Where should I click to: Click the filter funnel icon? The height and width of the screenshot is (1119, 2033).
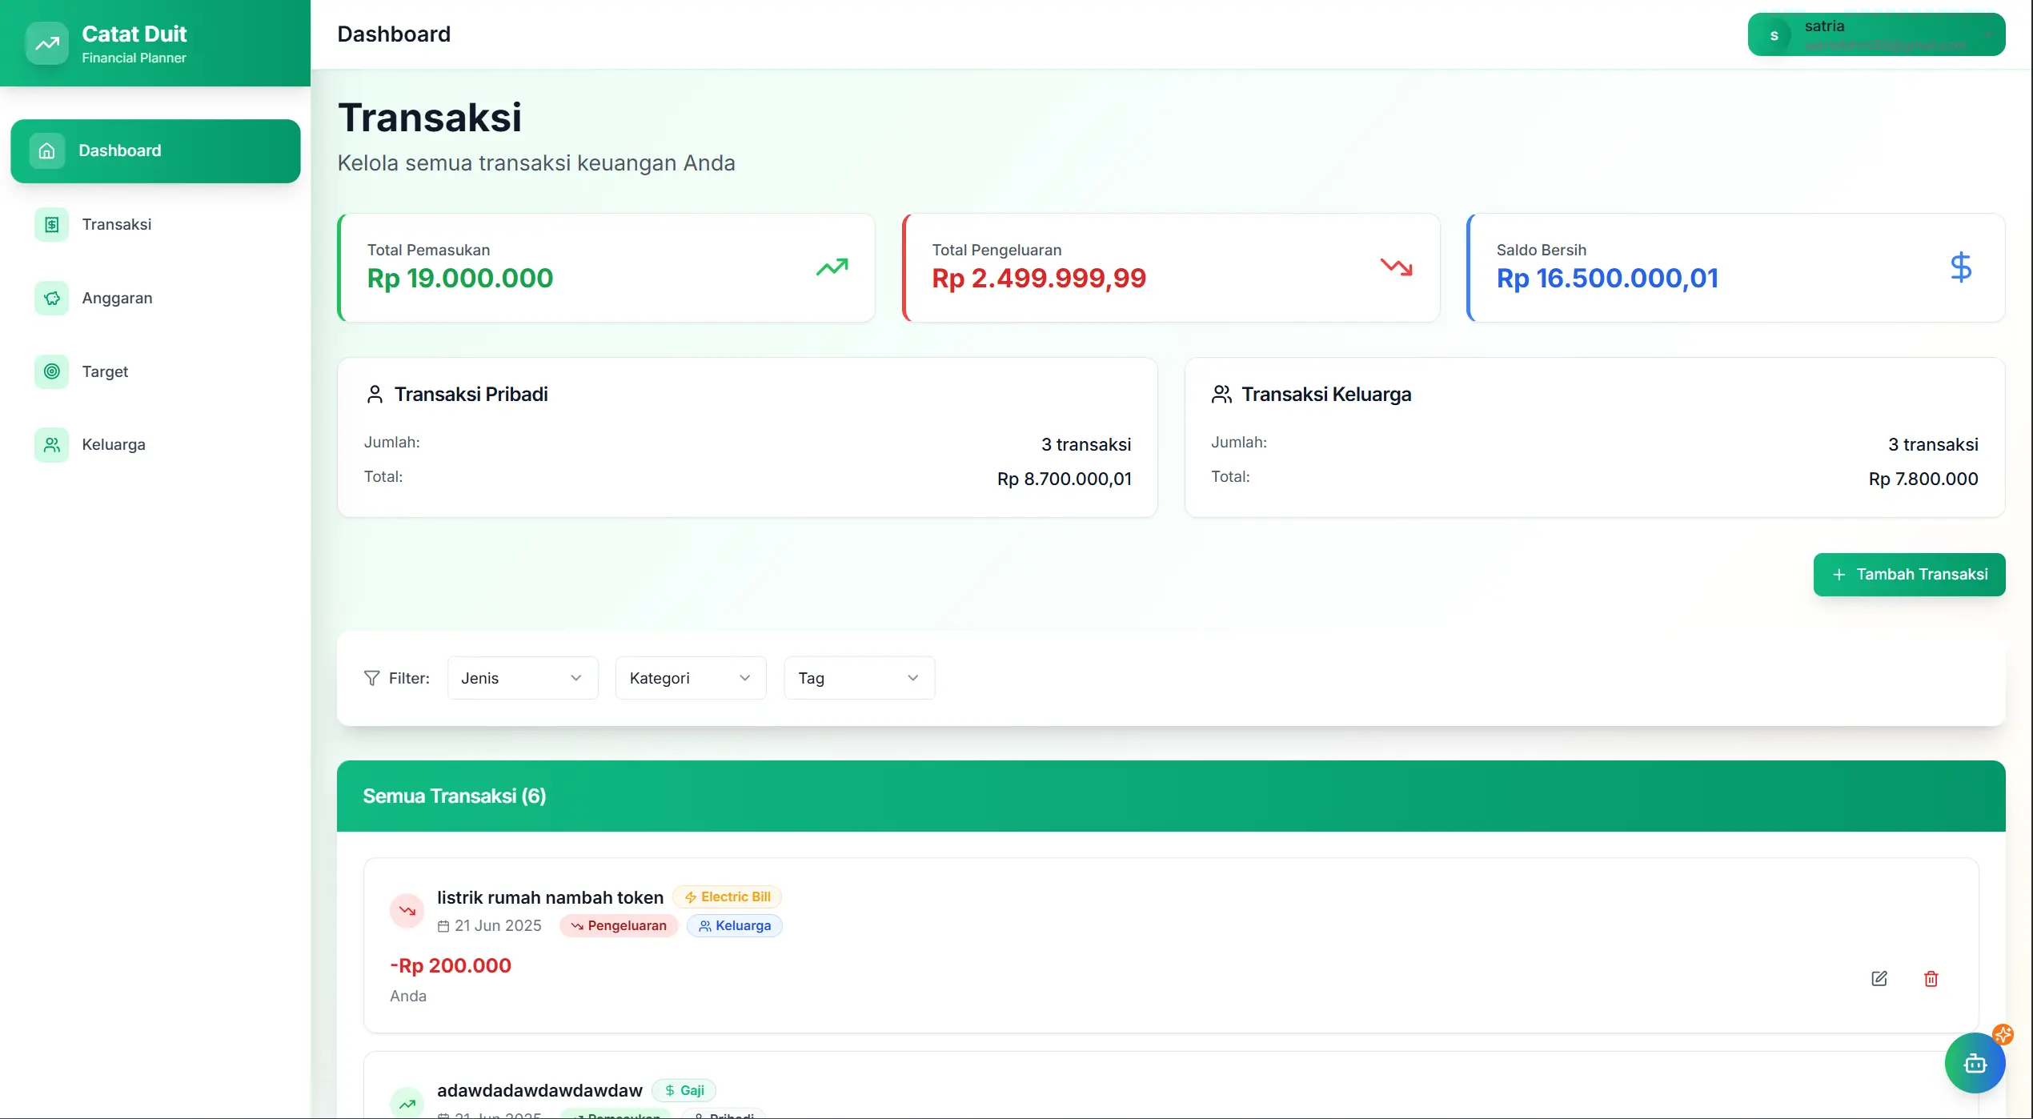pyautogui.click(x=371, y=678)
